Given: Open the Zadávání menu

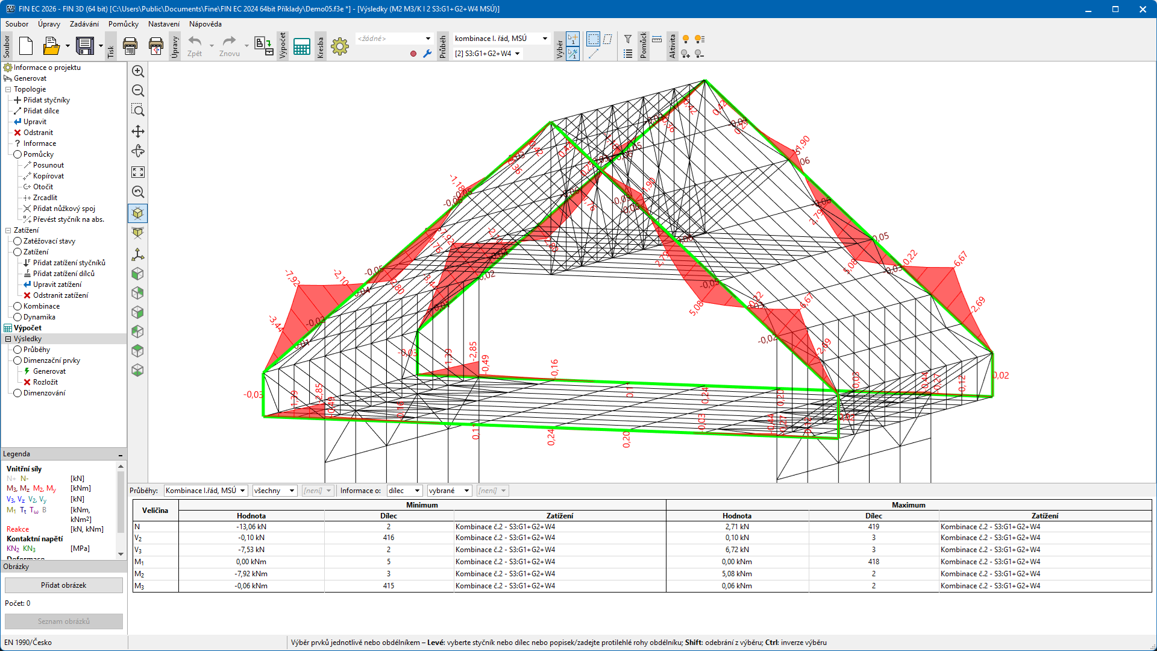Looking at the screenshot, I should point(84,24).
